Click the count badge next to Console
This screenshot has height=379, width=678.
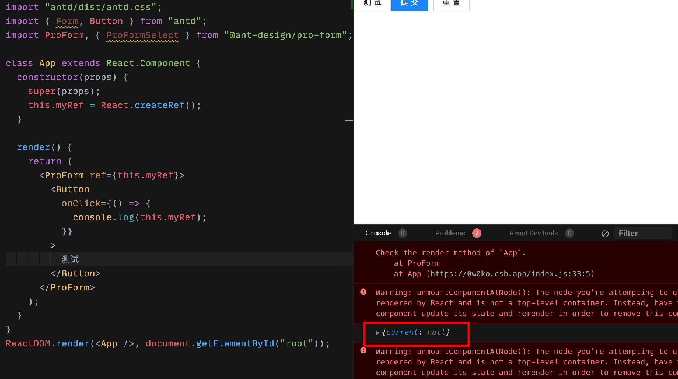pyautogui.click(x=403, y=233)
